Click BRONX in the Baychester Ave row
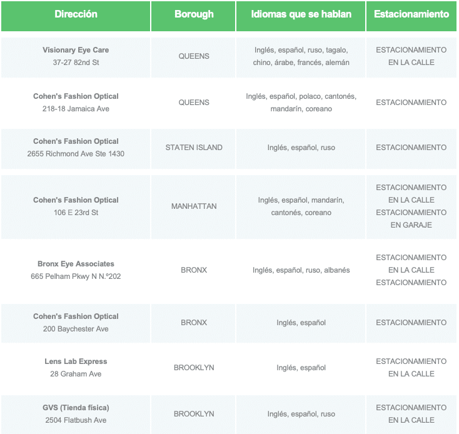 click(x=194, y=323)
